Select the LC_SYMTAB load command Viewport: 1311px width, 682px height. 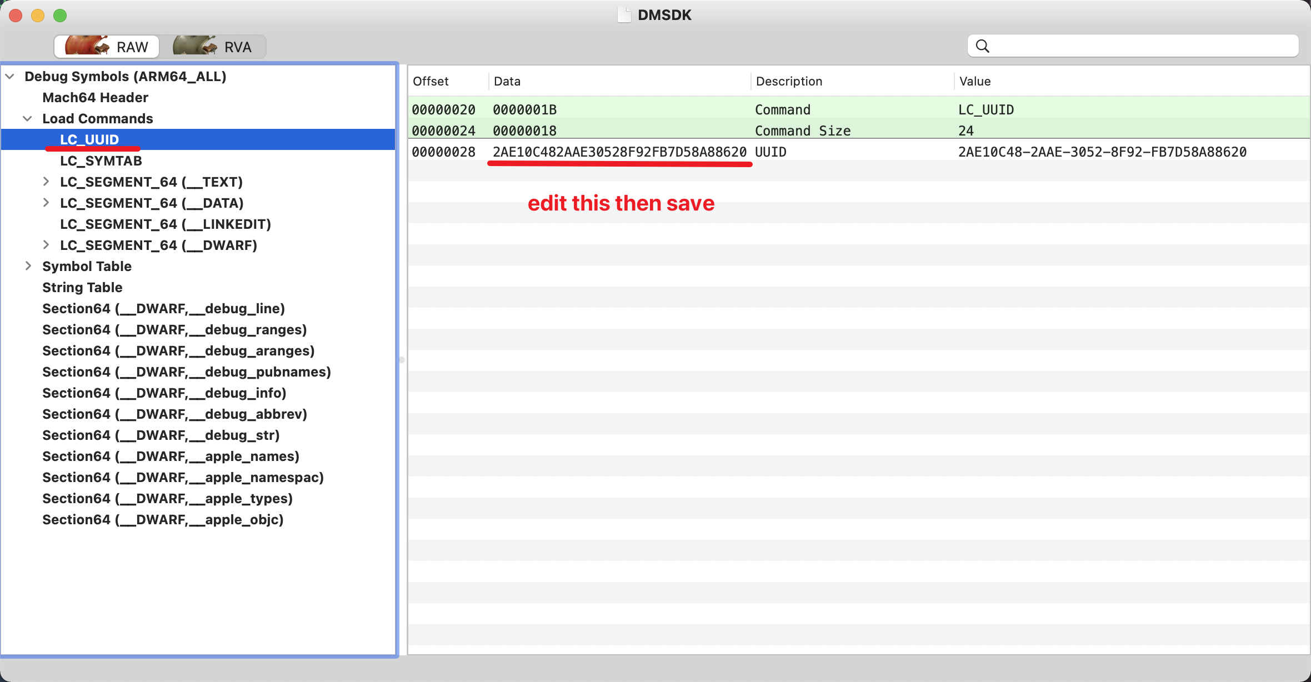(x=101, y=161)
